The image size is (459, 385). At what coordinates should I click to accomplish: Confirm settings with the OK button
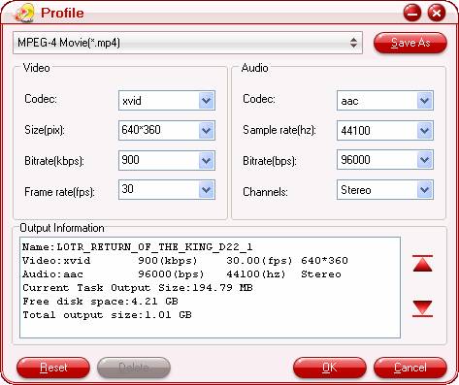(330, 368)
